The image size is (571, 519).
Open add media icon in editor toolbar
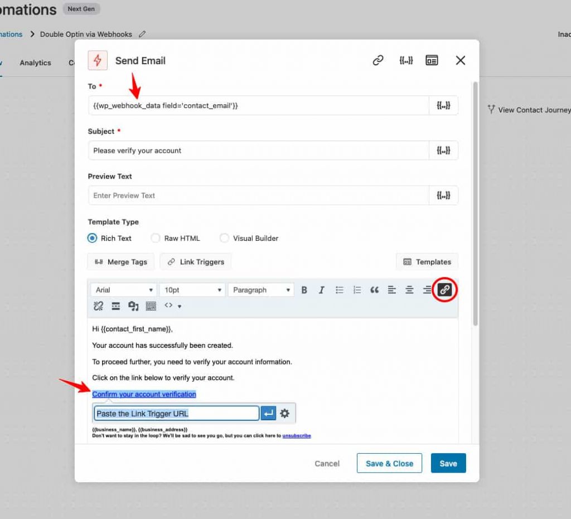tap(133, 306)
